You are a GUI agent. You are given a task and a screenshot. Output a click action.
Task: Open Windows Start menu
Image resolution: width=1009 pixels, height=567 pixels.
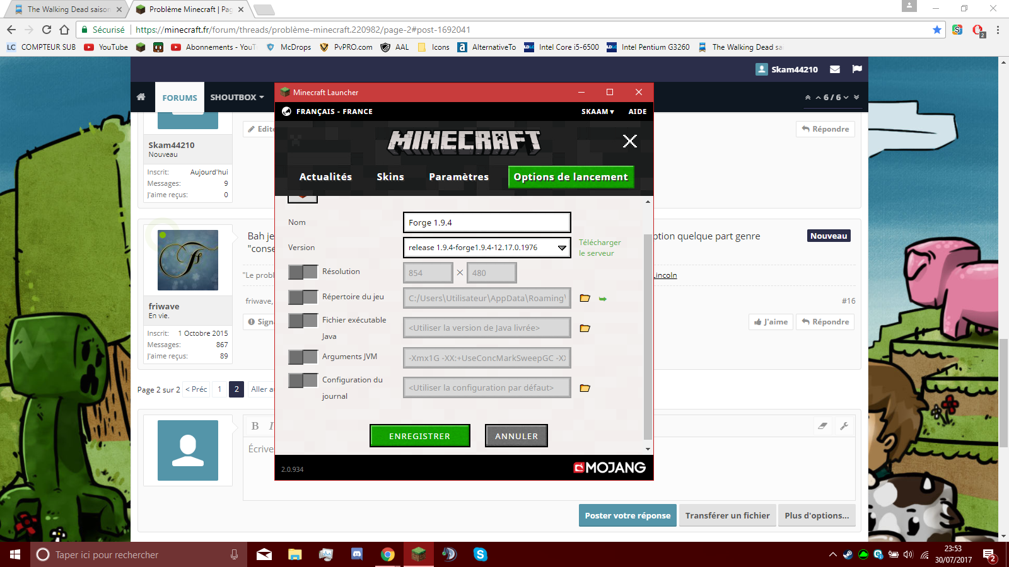pos(15,554)
